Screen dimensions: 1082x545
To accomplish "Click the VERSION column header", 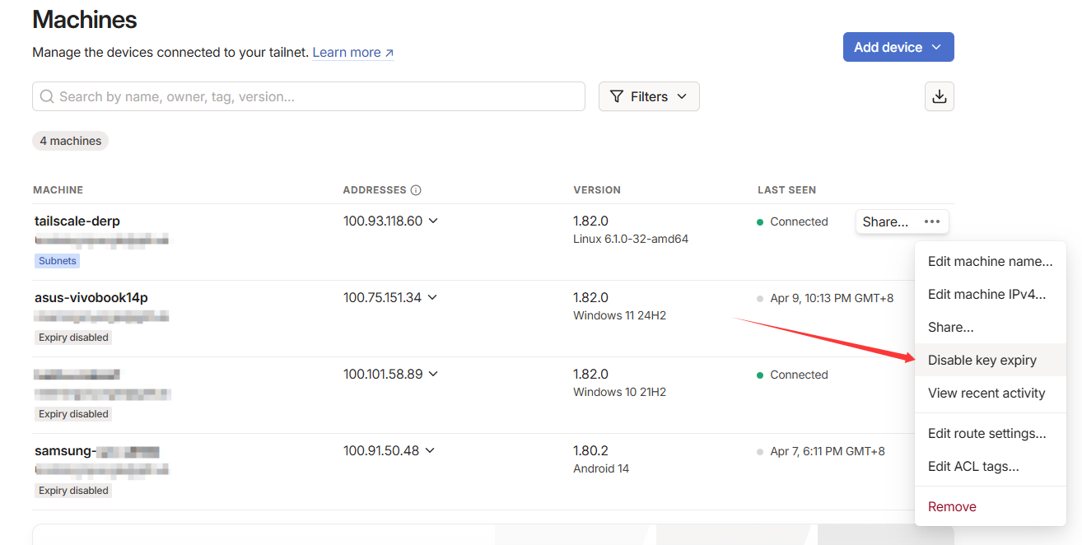I will point(597,190).
